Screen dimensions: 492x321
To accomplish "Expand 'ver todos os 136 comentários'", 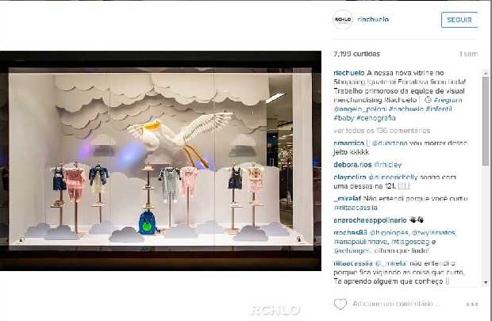I will coord(382,131).
